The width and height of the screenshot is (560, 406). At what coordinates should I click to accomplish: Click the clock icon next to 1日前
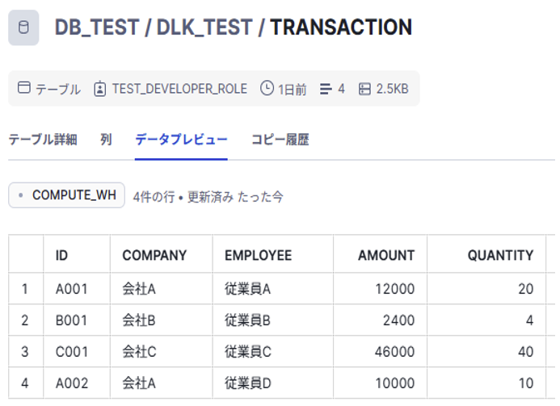click(267, 89)
